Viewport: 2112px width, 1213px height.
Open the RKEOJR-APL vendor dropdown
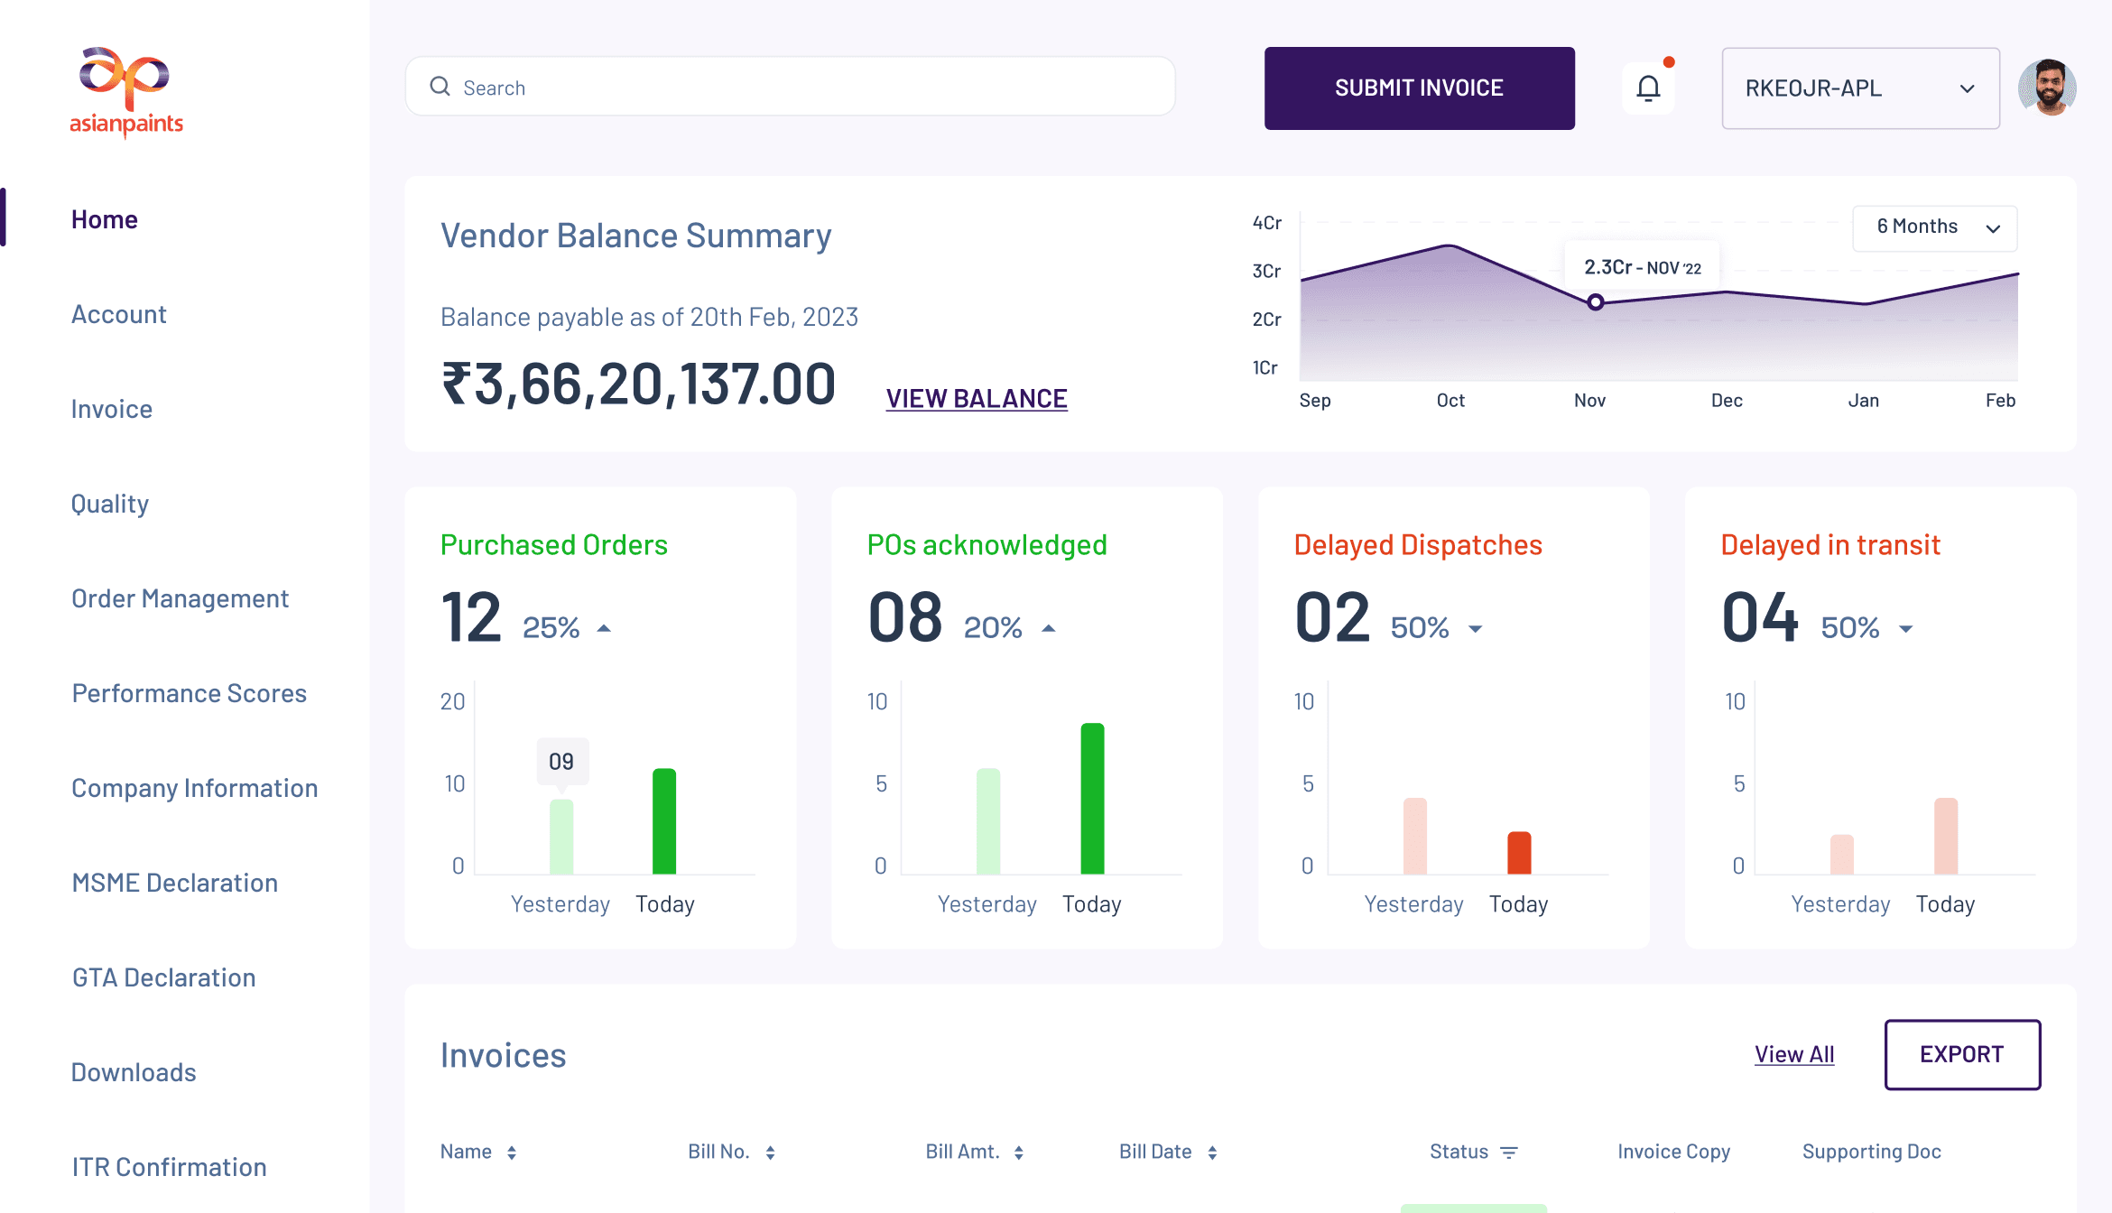(x=1860, y=88)
